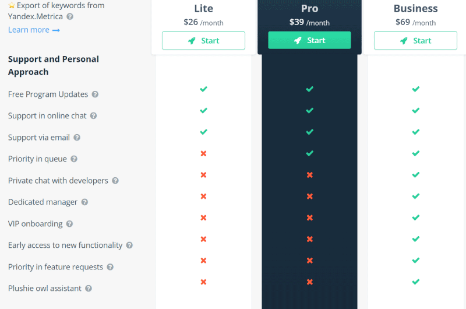Start the Pro plan
This screenshot has height=309, width=466.
[x=309, y=40]
